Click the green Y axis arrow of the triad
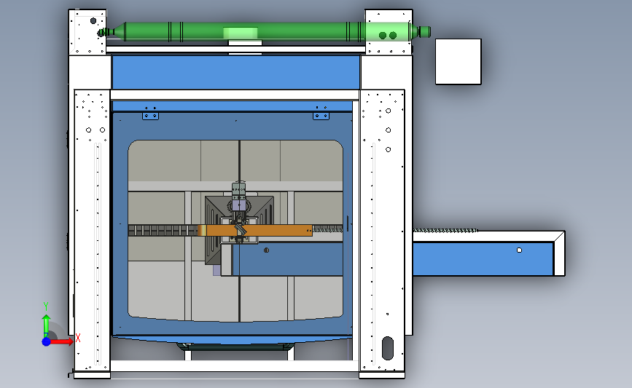The image size is (632, 388). click(46, 325)
